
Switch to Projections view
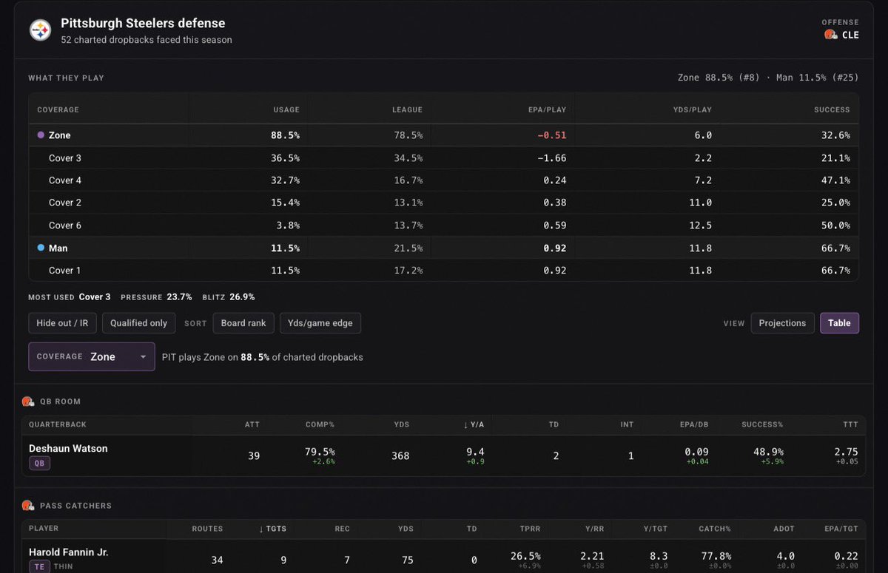(782, 323)
